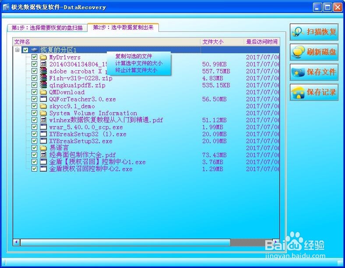Click the MyDrivers folder icon
Screen dimensions: 345x268
[43, 57]
